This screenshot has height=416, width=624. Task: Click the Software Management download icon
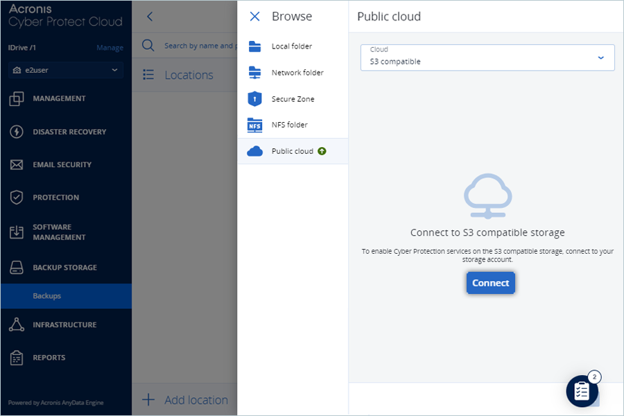click(17, 232)
